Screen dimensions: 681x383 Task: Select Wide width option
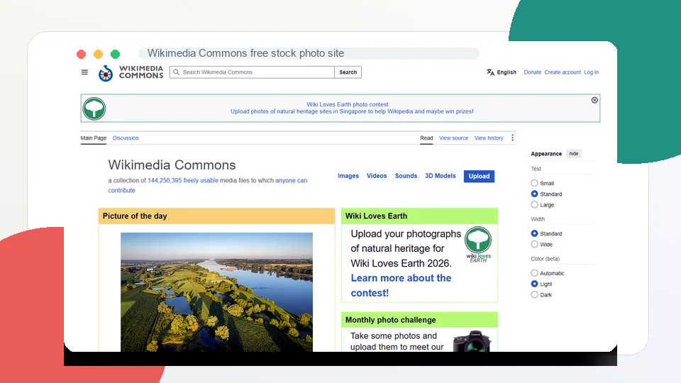pos(534,245)
